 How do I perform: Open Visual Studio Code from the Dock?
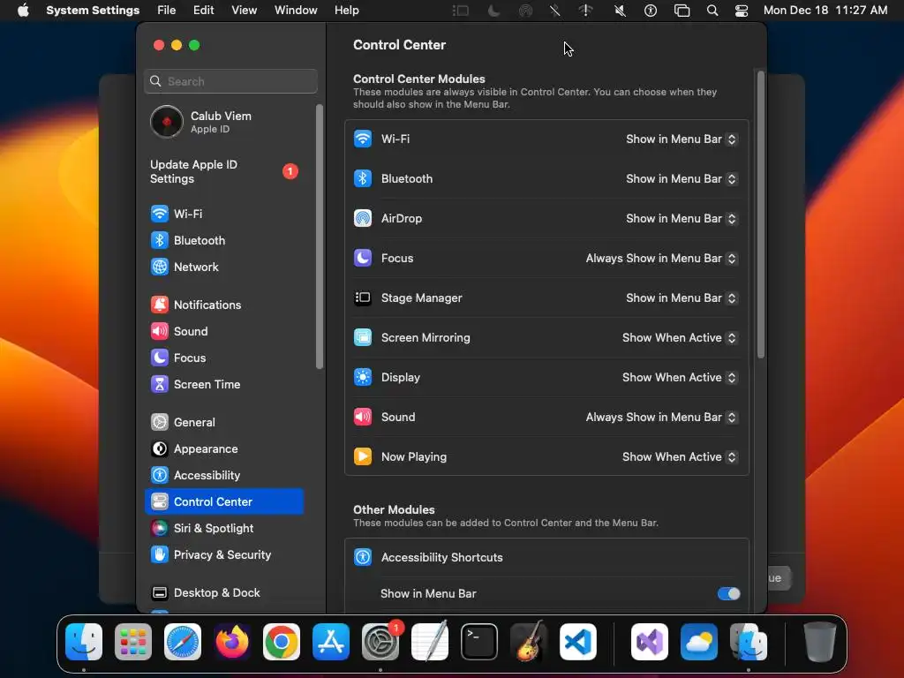click(578, 642)
